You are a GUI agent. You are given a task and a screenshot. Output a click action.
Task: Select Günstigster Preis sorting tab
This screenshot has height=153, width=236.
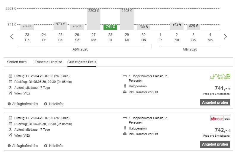click(x=82, y=62)
